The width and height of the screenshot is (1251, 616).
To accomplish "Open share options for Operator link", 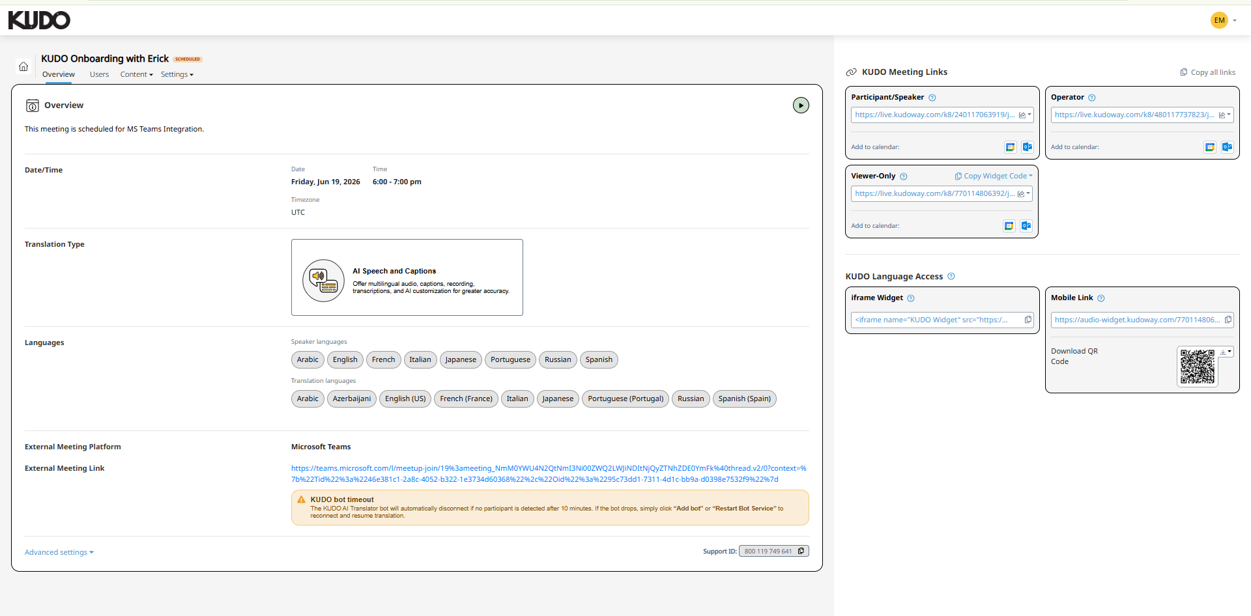I will (1225, 115).
